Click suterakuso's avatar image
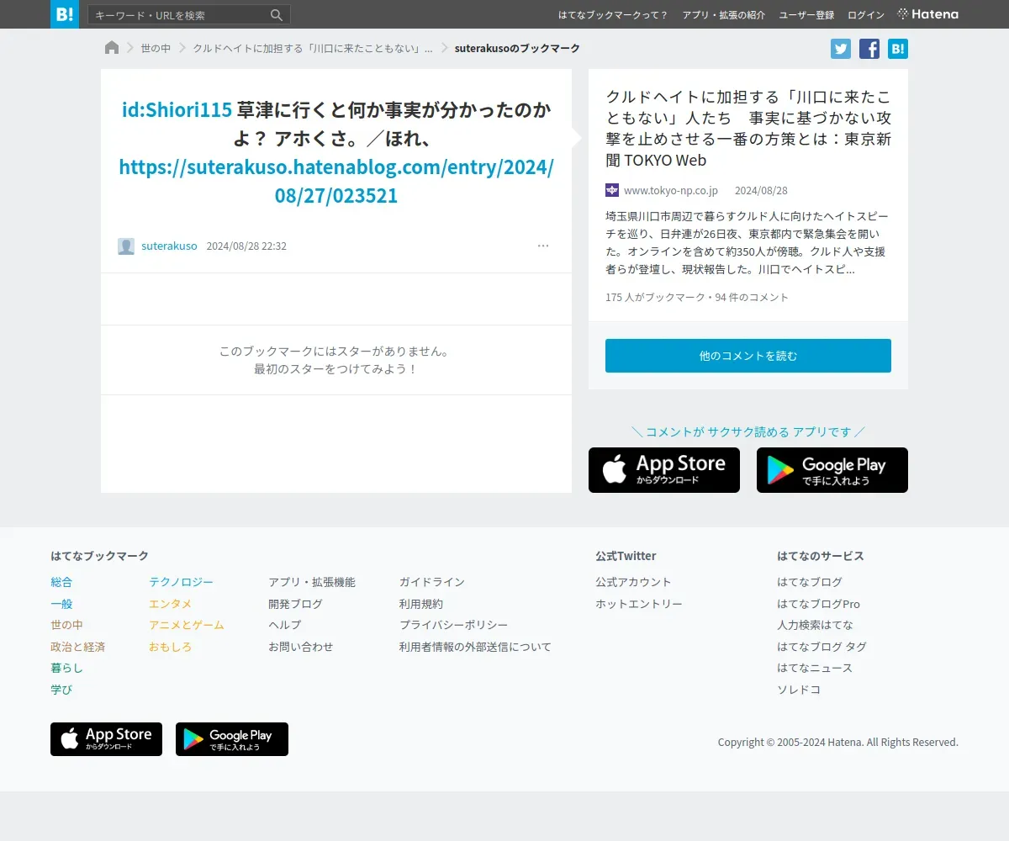The image size is (1009, 841). click(x=126, y=246)
